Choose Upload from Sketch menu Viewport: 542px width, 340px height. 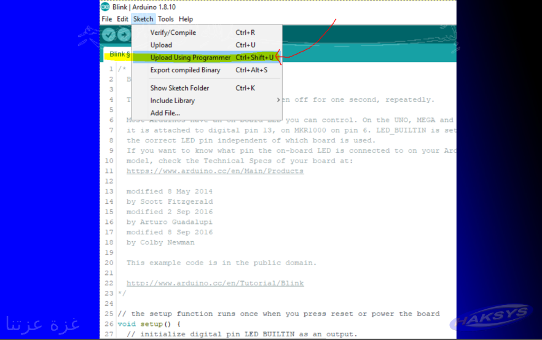coord(206,45)
